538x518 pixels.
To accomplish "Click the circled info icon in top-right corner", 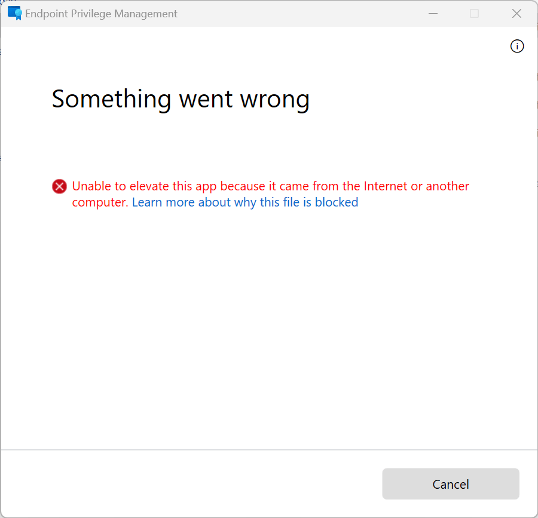I will pos(517,46).
